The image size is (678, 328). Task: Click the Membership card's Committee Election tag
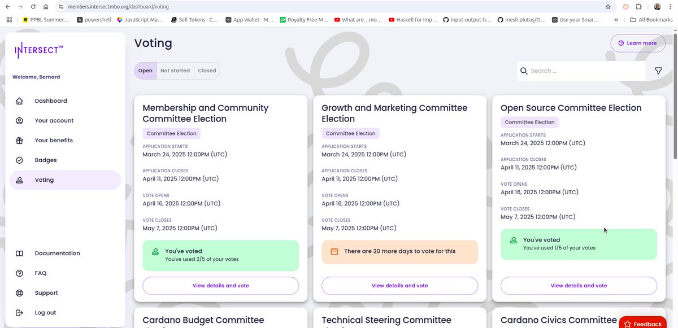coord(171,134)
